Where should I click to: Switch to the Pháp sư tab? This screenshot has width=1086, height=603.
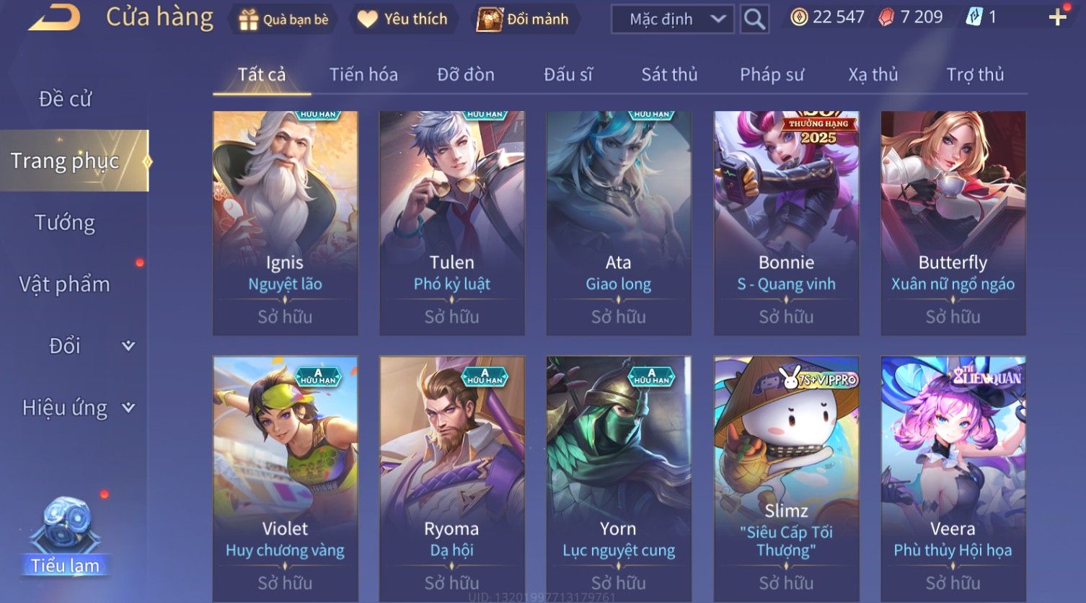(x=772, y=74)
